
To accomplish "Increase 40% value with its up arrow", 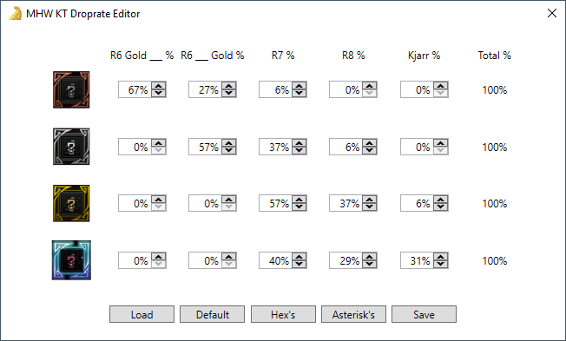I will coord(299,257).
